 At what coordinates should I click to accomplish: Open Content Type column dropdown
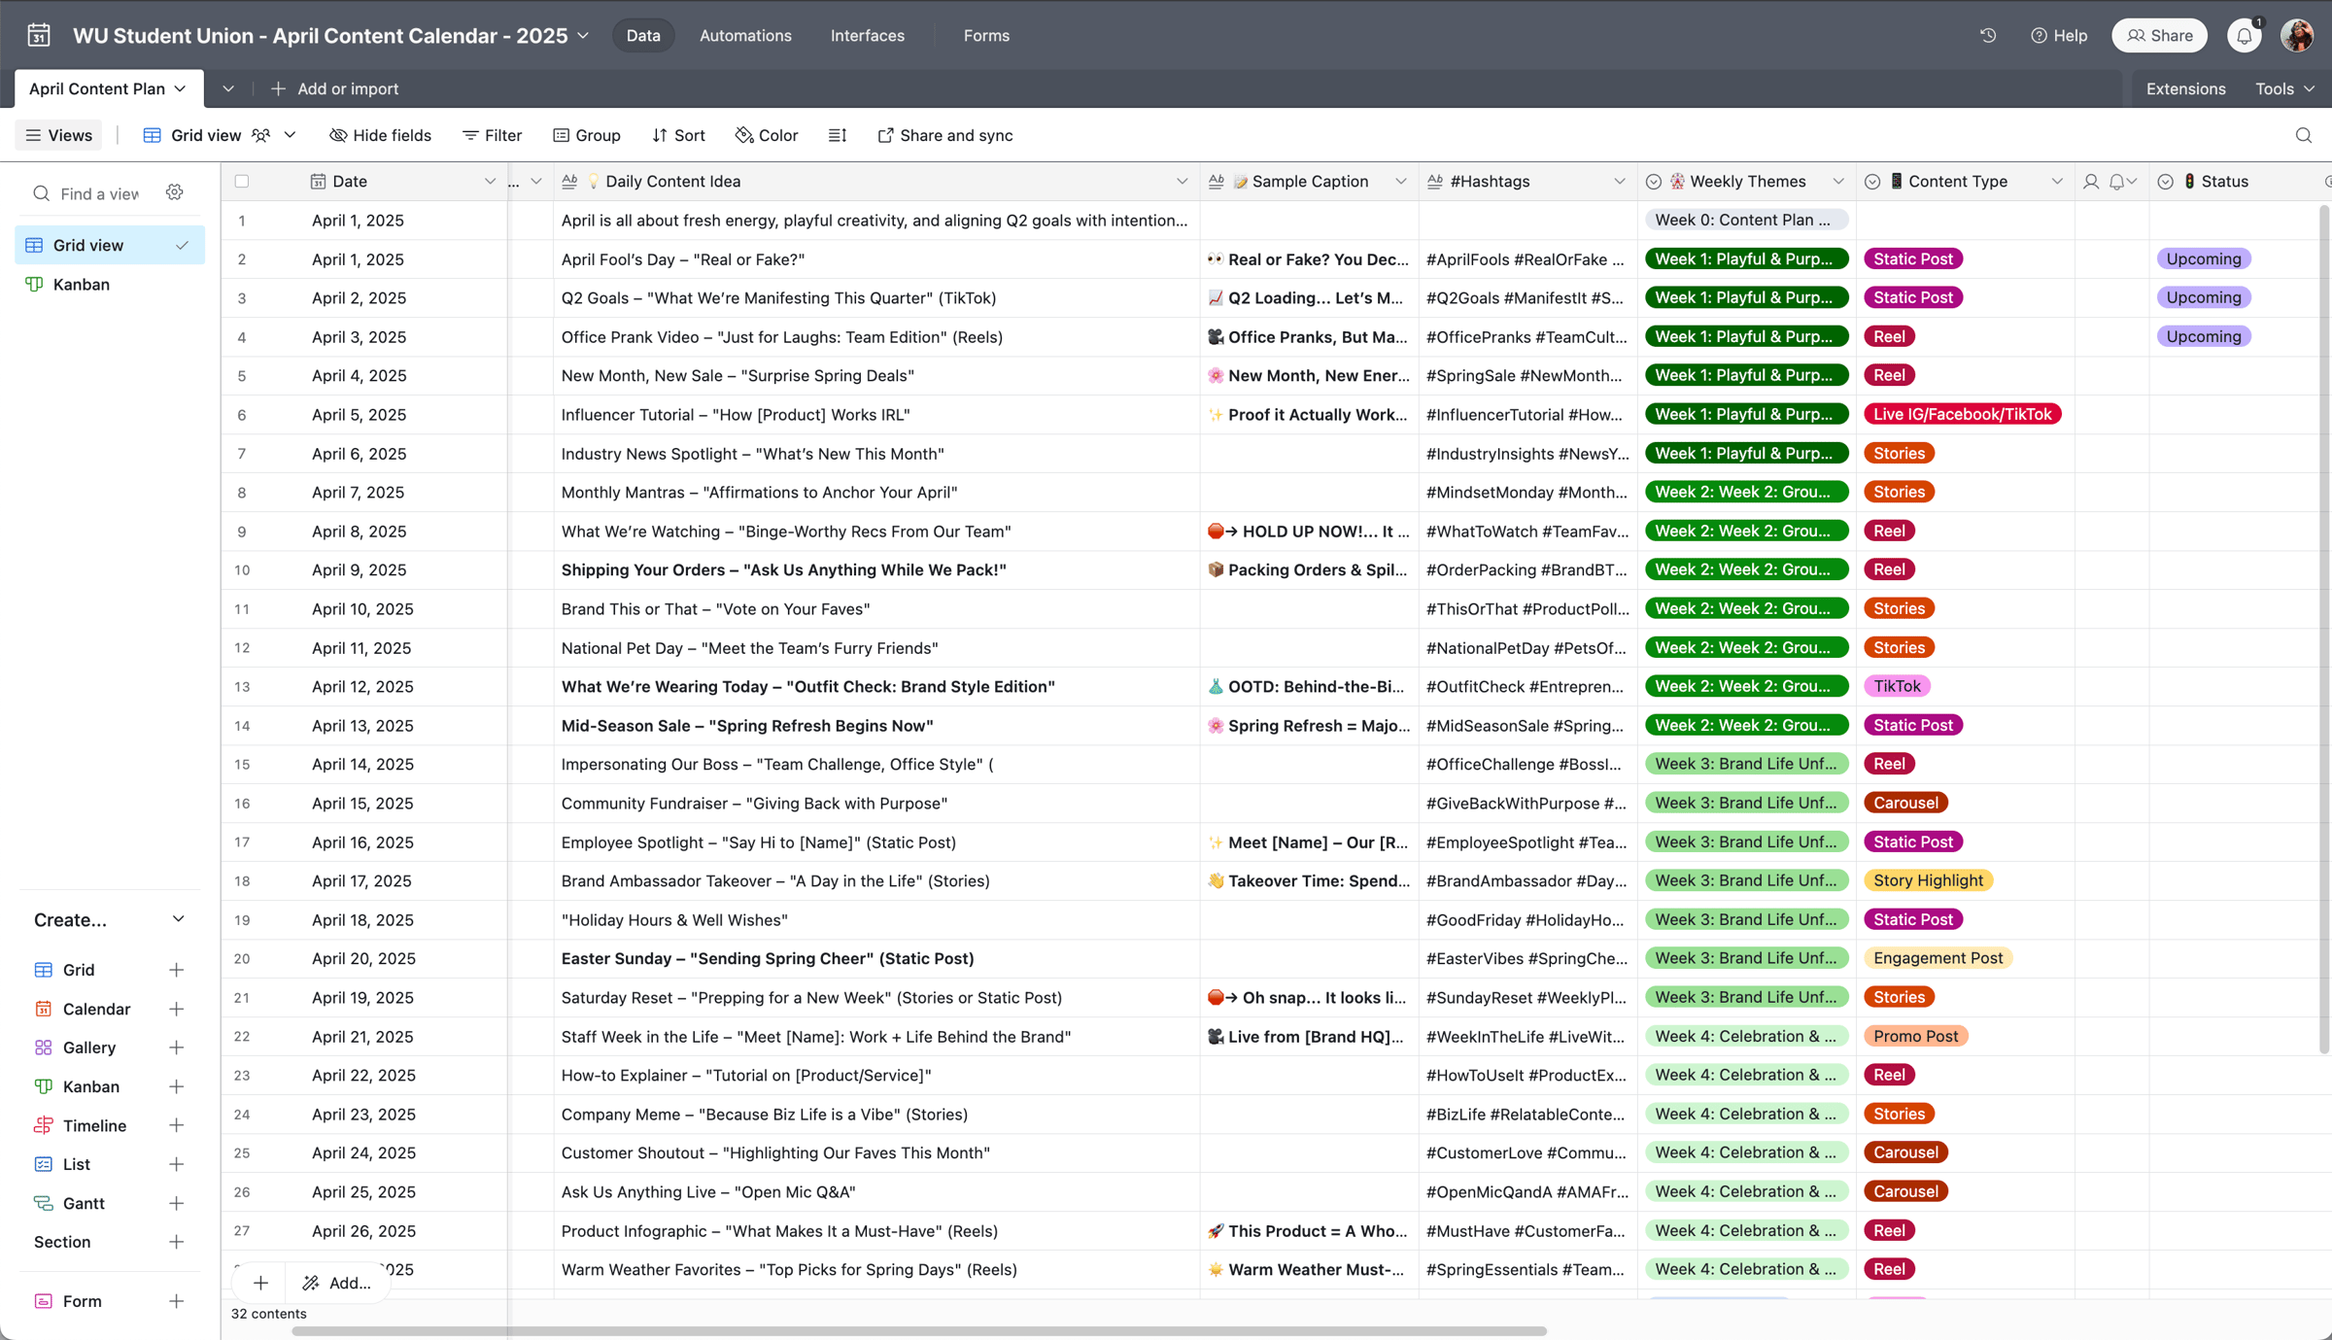2056,182
